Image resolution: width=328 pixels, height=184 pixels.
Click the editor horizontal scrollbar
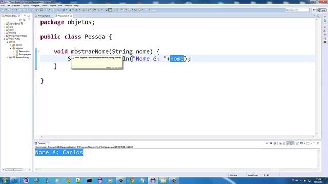click(177, 137)
